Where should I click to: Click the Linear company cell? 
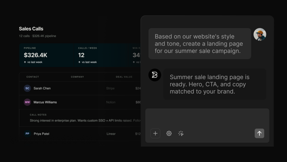pos(111,134)
